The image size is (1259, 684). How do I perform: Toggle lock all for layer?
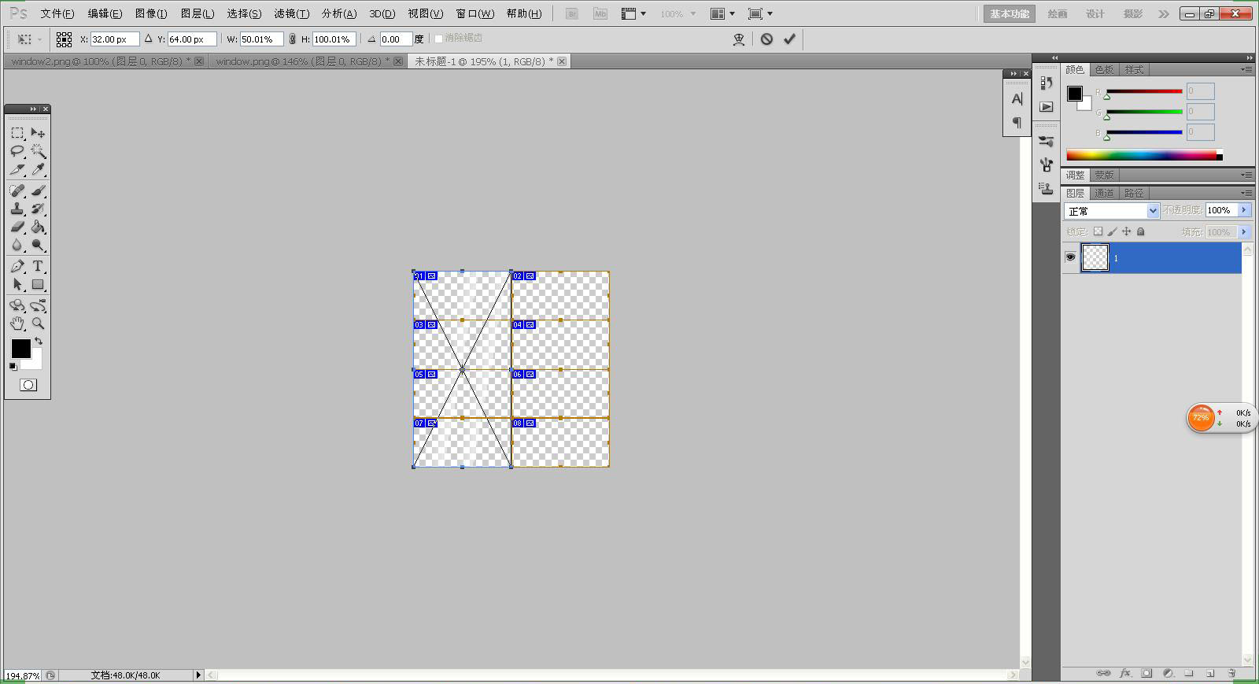pos(1141,231)
